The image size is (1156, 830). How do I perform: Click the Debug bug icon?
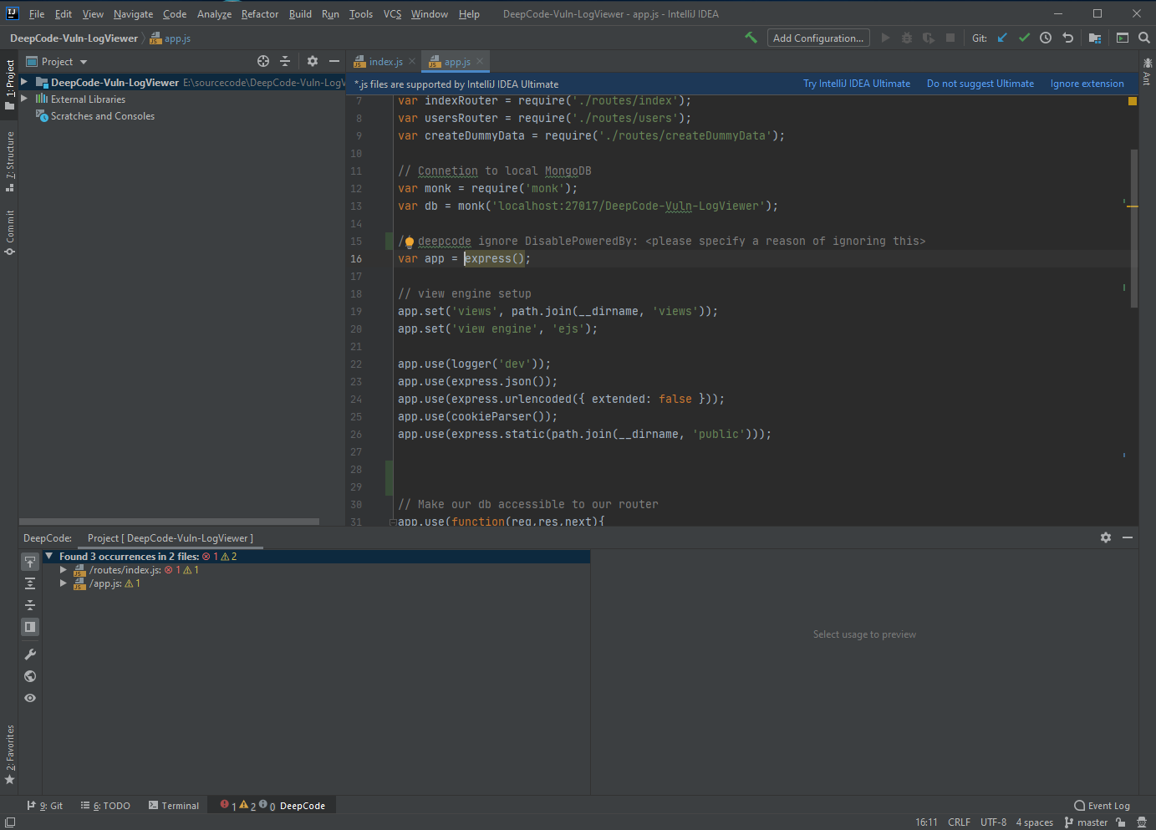coord(907,38)
